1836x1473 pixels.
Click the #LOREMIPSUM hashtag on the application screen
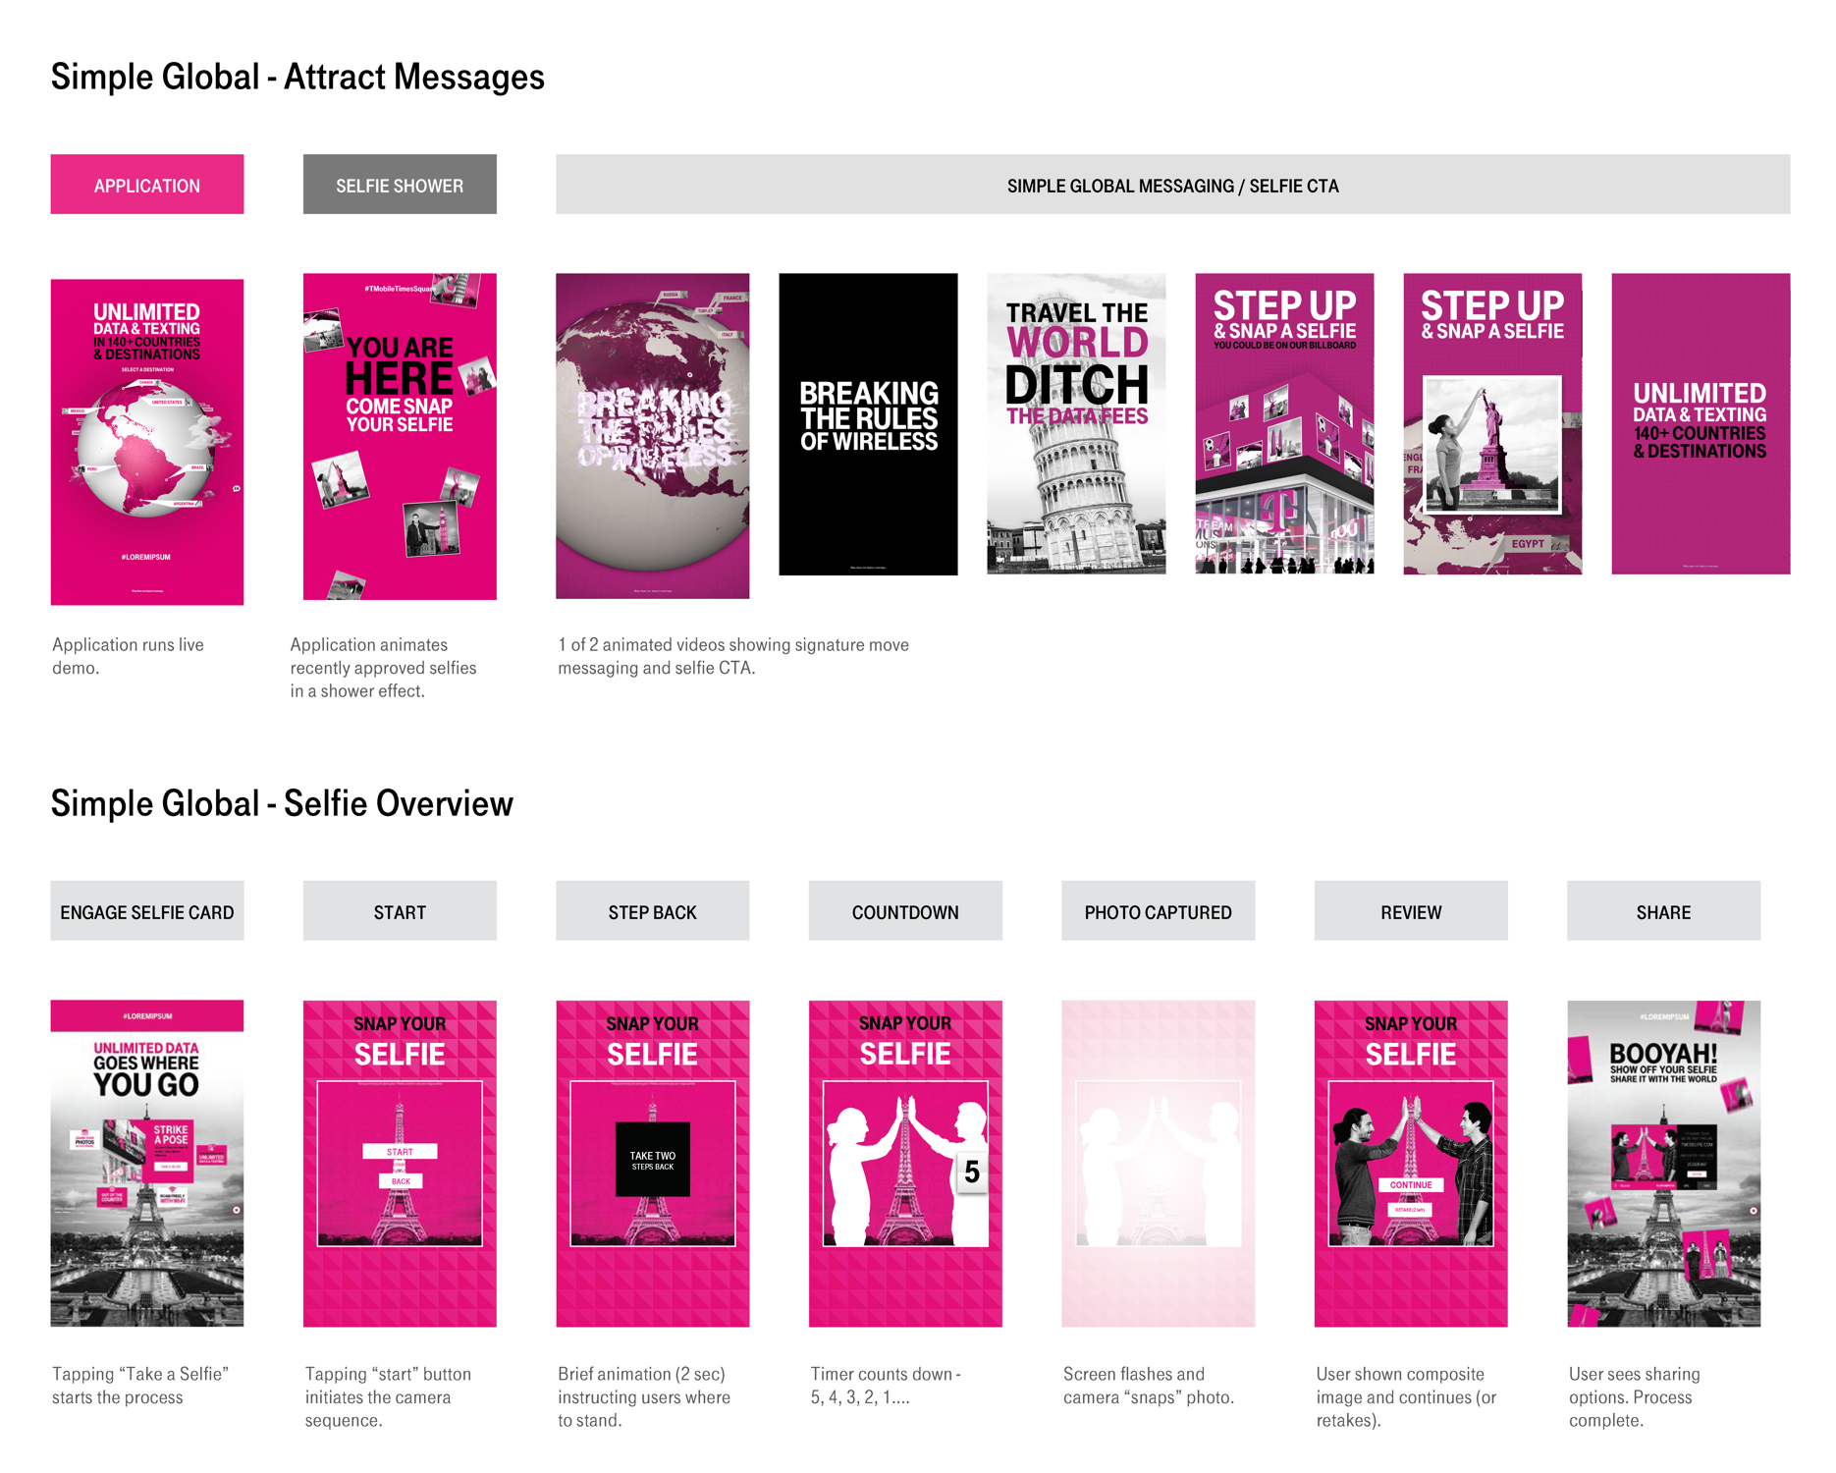(x=145, y=557)
